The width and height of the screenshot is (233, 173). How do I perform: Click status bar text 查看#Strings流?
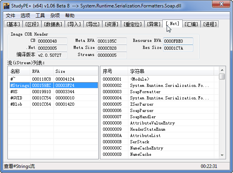click(19, 166)
